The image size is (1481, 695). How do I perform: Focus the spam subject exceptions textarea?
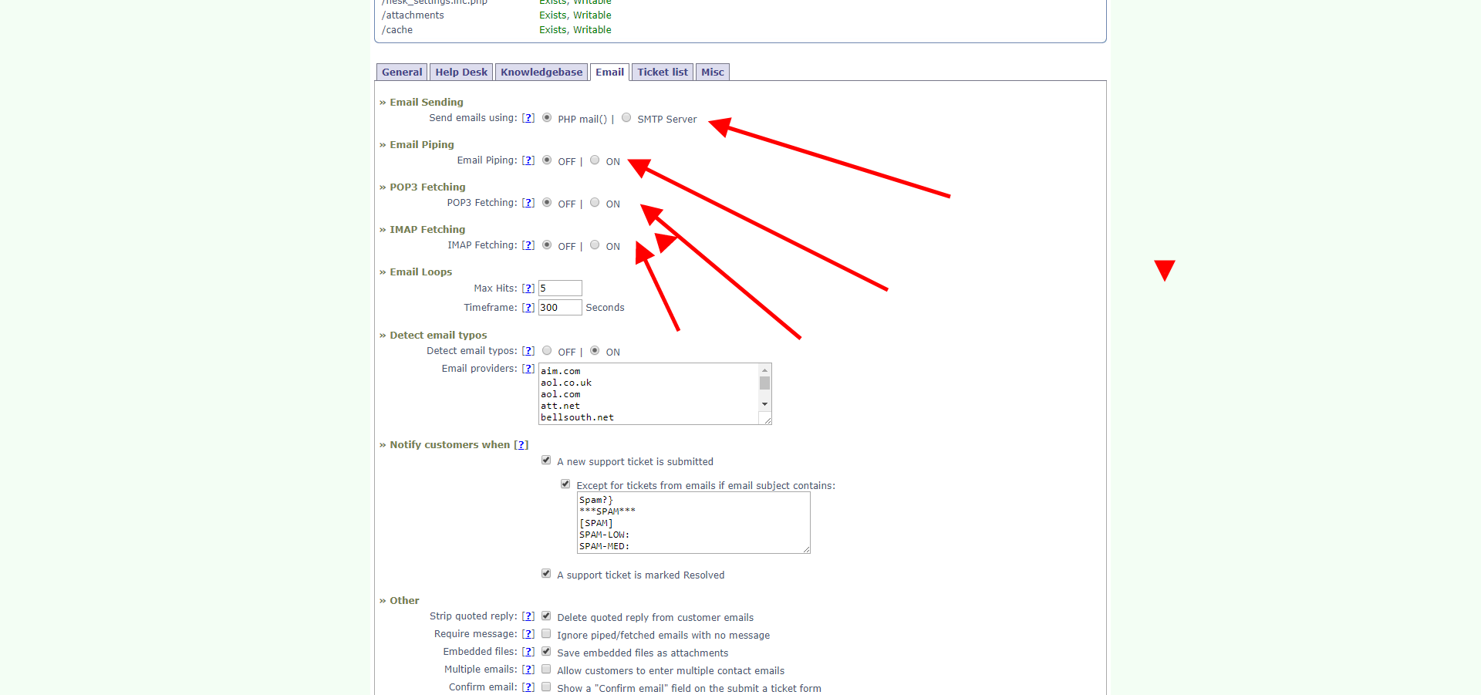[x=692, y=523]
